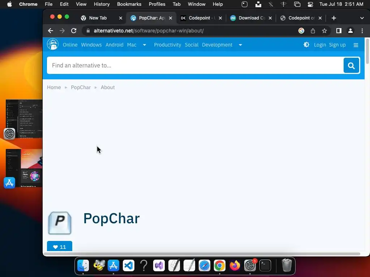
Task: Open Finder from the dock
Action: [x=83, y=265]
